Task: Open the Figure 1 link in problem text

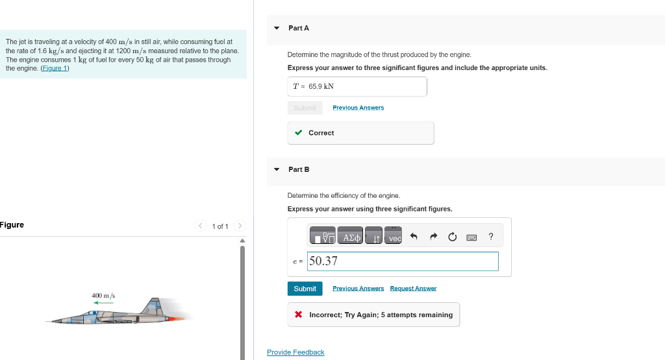Action: coord(55,68)
